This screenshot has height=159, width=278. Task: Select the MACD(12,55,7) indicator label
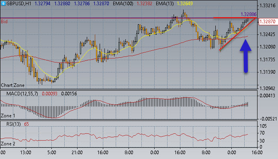click(22, 94)
